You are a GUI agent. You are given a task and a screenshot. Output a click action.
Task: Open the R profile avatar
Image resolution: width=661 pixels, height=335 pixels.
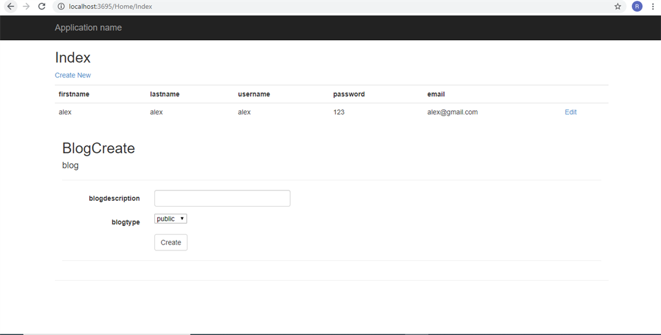637,6
